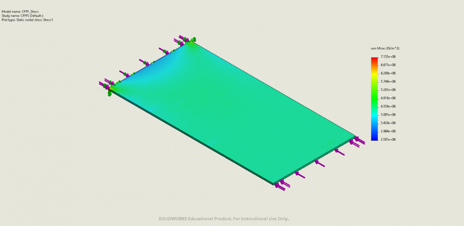Click the fixture symbols at the plate's leftmost corner
The image size is (464, 226).
click(x=108, y=87)
